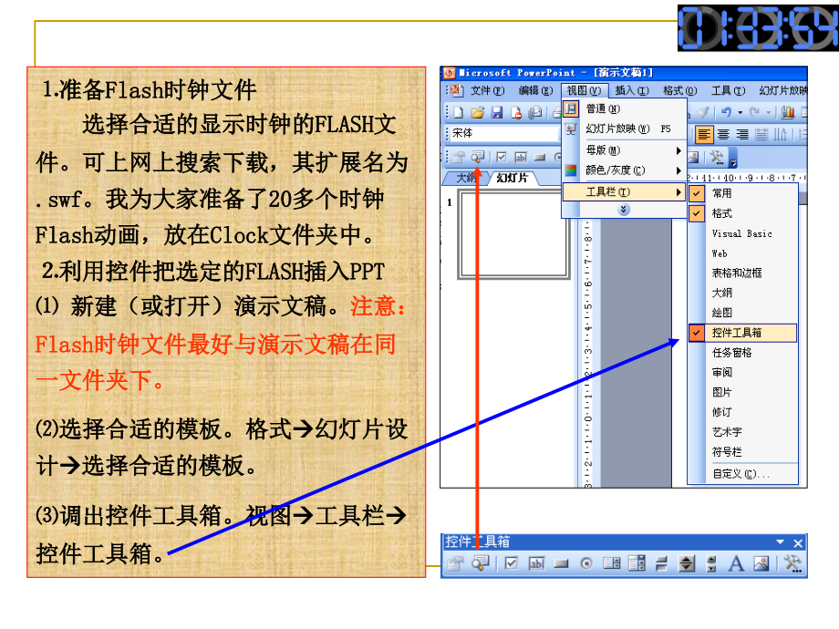
Task: Select Spin Button control in floating toolbox
Action: [687, 563]
